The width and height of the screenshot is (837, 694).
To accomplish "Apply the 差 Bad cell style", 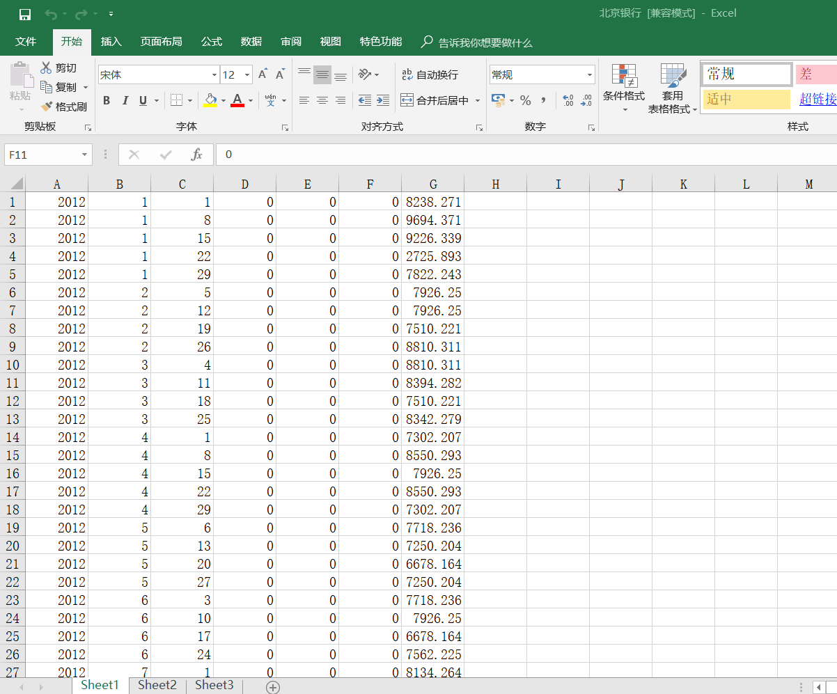I will coord(816,74).
